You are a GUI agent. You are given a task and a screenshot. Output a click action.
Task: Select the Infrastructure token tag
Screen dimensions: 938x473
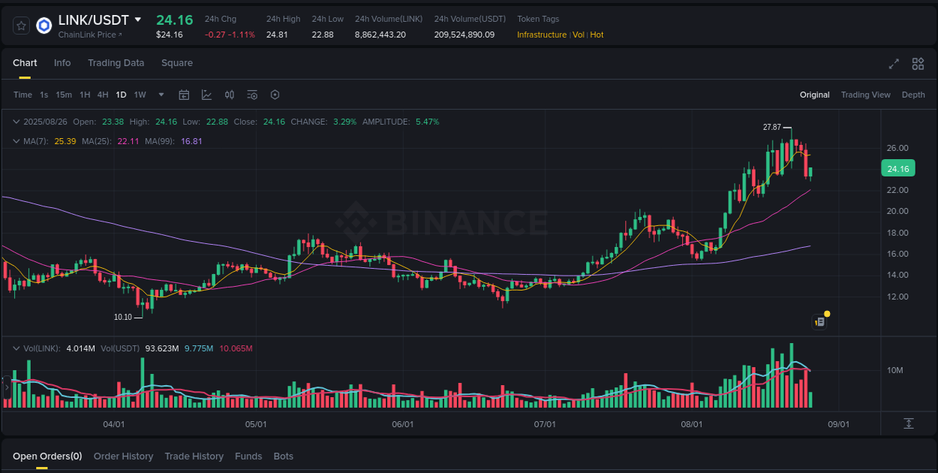(x=541, y=35)
